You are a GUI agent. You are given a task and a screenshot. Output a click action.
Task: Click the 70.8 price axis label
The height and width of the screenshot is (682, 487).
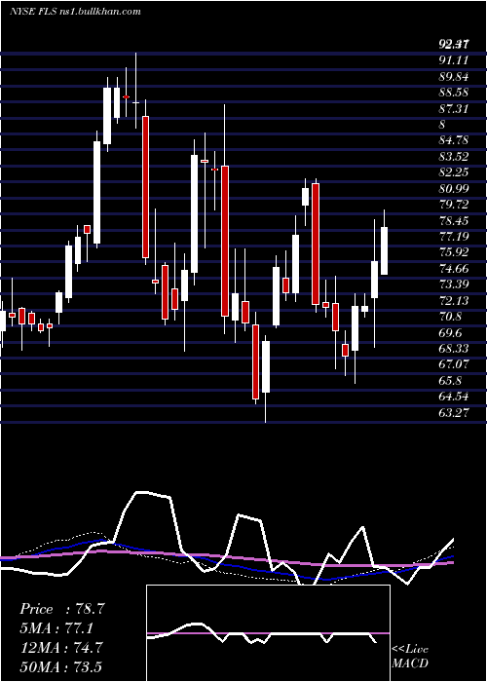450,317
